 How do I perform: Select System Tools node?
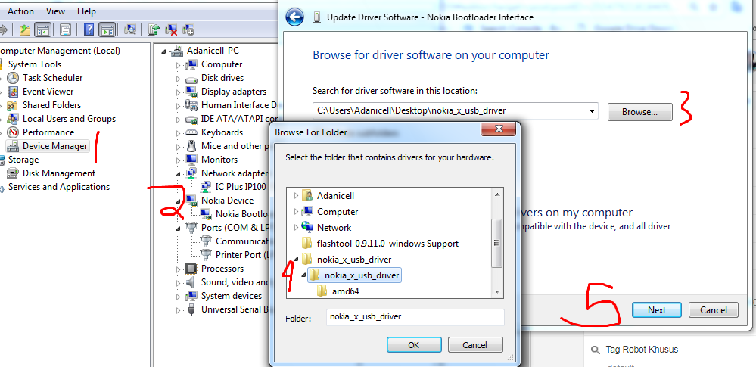point(35,64)
